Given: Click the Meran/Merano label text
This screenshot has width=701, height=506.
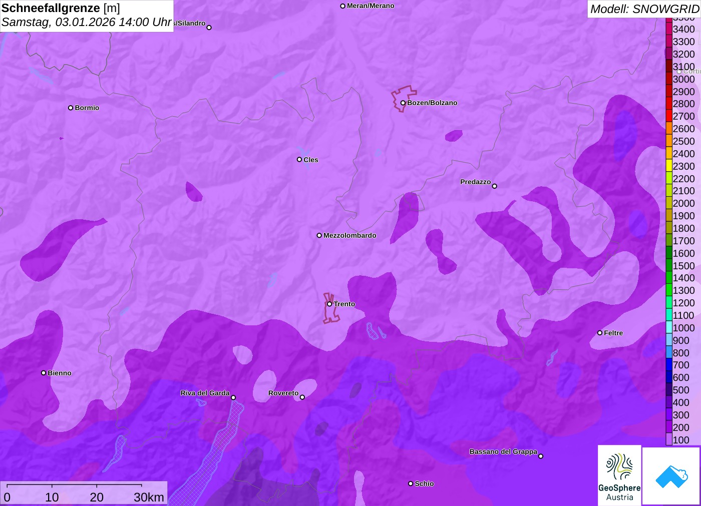Looking at the screenshot, I should 371,6.
